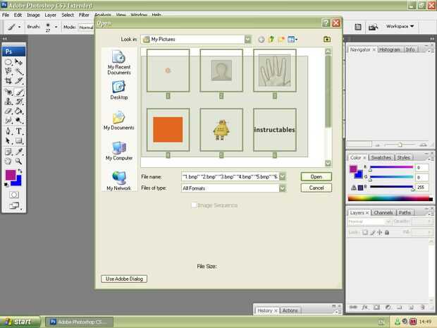Select the Brush tool in toolbox
This screenshot has height=328, width=437.
(x=18, y=92)
